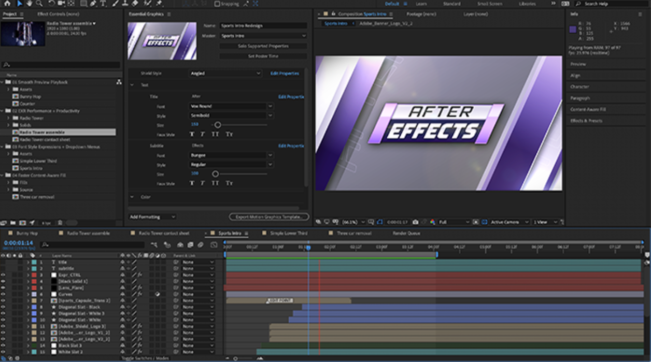Hide the Expr_CTRL layer eye
The height and width of the screenshot is (362, 651).
pyautogui.click(x=3, y=275)
